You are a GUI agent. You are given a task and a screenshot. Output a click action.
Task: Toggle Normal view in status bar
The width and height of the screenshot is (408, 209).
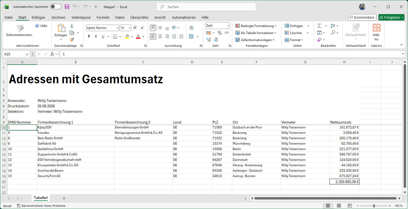(328, 206)
